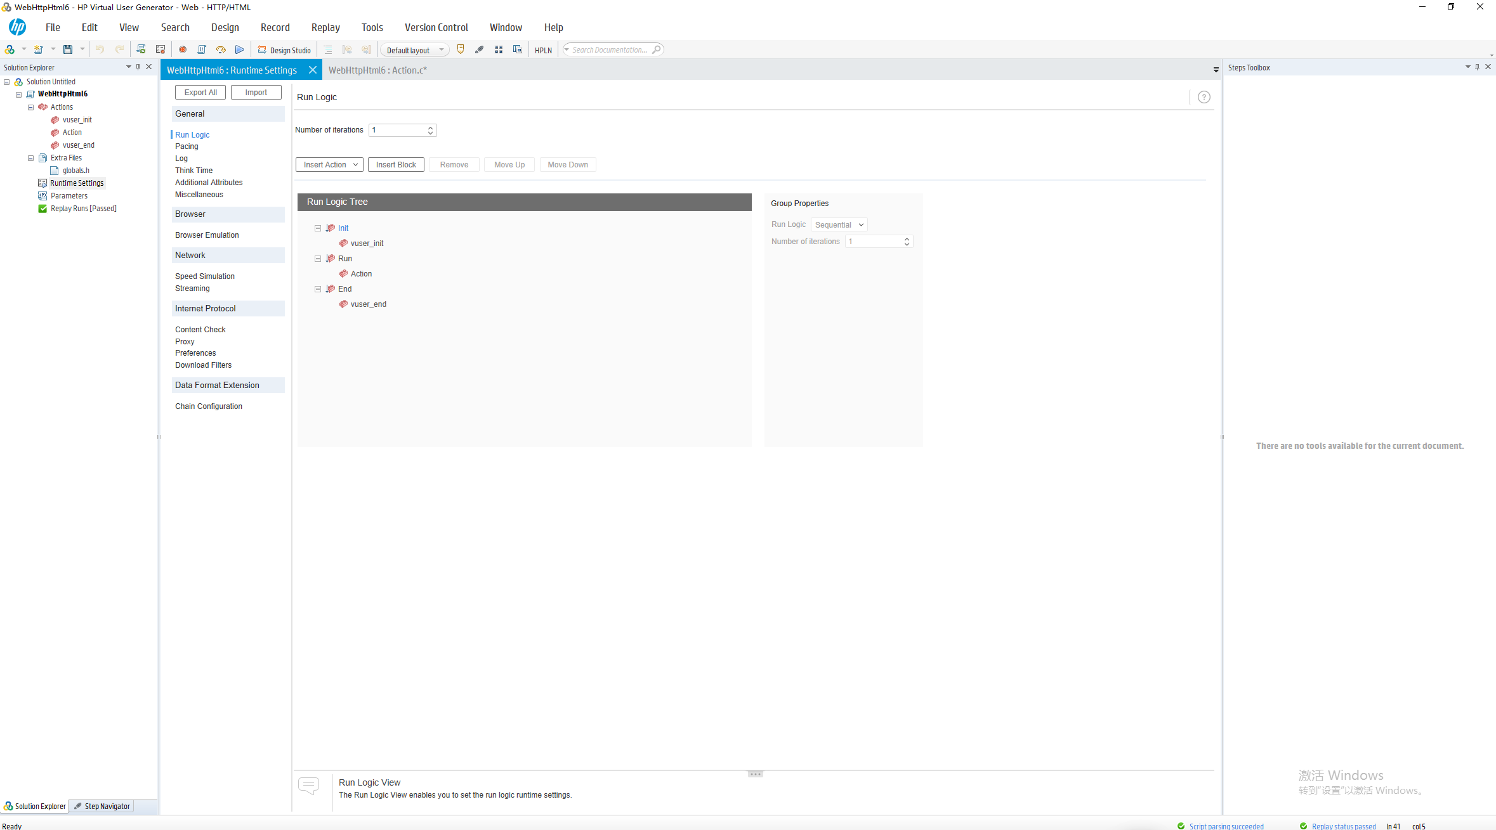This screenshot has height=830, width=1496.
Task: Close the Steps Toolbox panel
Action: coord(1488,67)
